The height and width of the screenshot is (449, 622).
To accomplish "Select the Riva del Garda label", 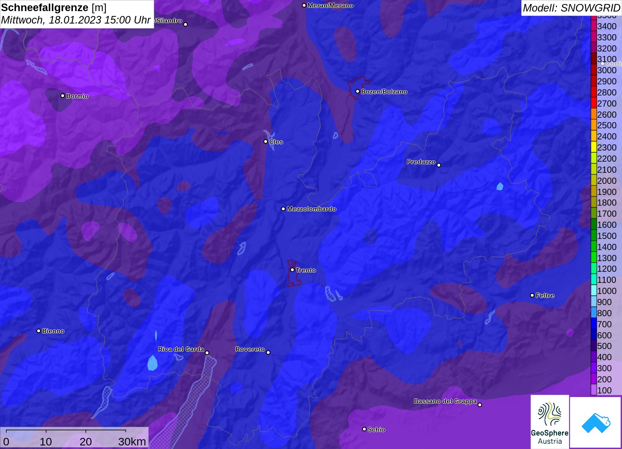I will click(181, 349).
